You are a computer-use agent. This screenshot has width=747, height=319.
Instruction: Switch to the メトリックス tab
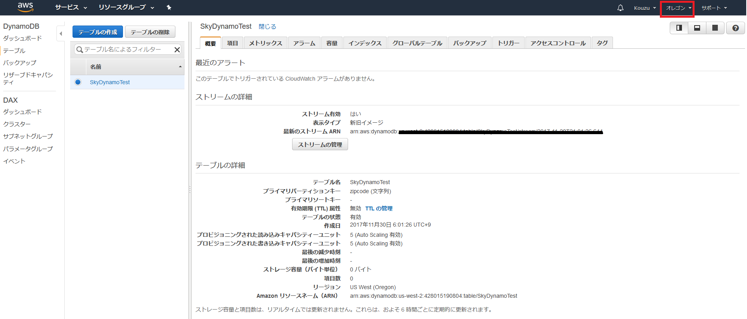click(x=266, y=43)
